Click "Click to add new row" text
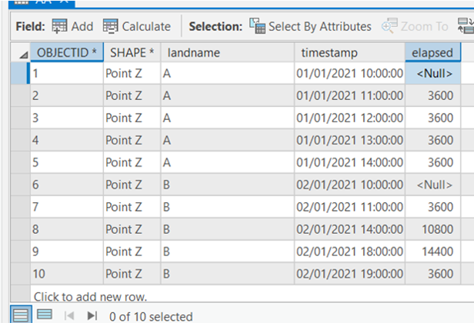 point(89,295)
